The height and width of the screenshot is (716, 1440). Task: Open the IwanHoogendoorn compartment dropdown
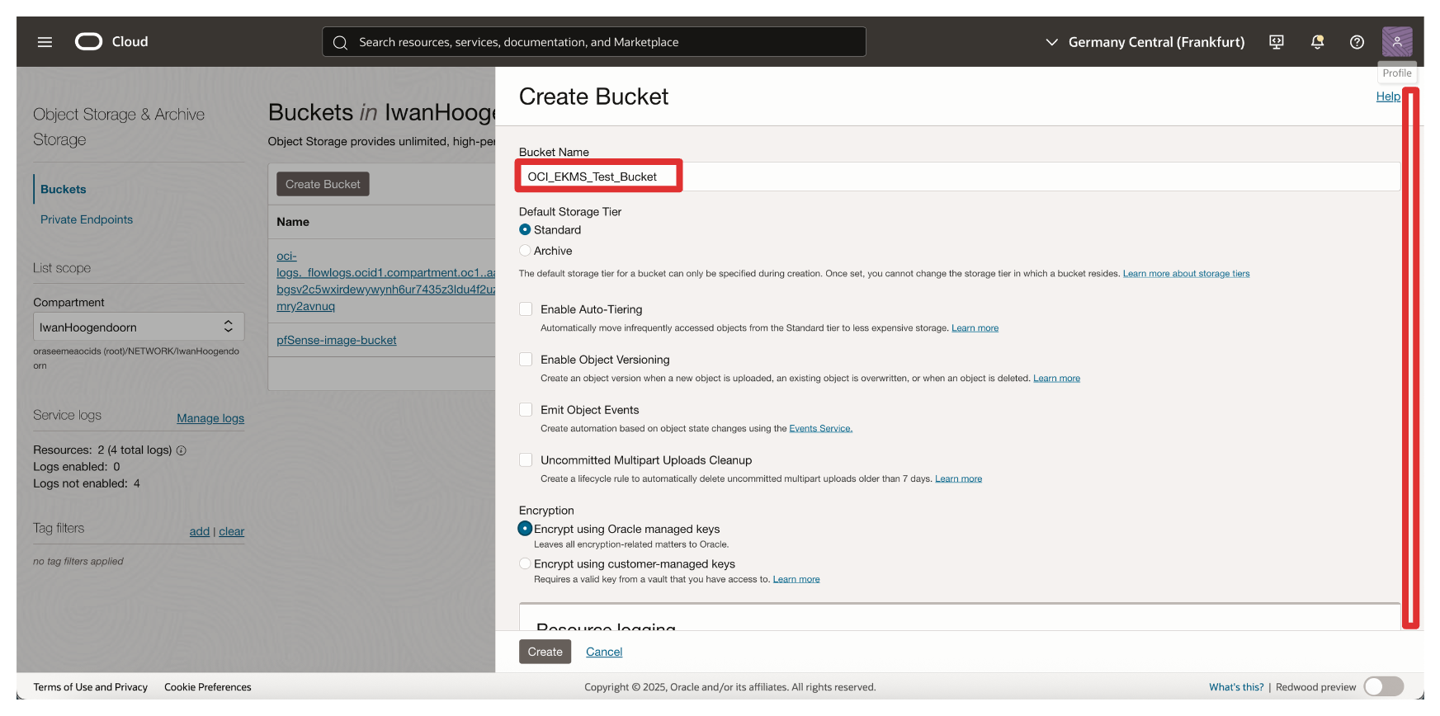138,327
